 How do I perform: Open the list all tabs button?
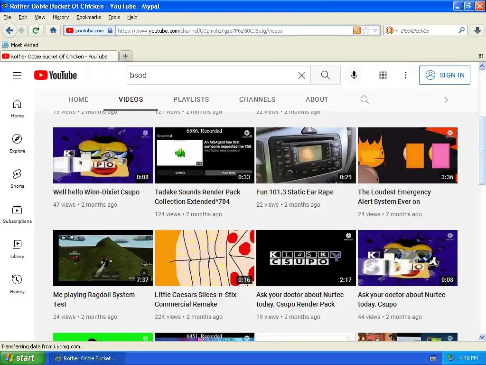click(481, 56)
